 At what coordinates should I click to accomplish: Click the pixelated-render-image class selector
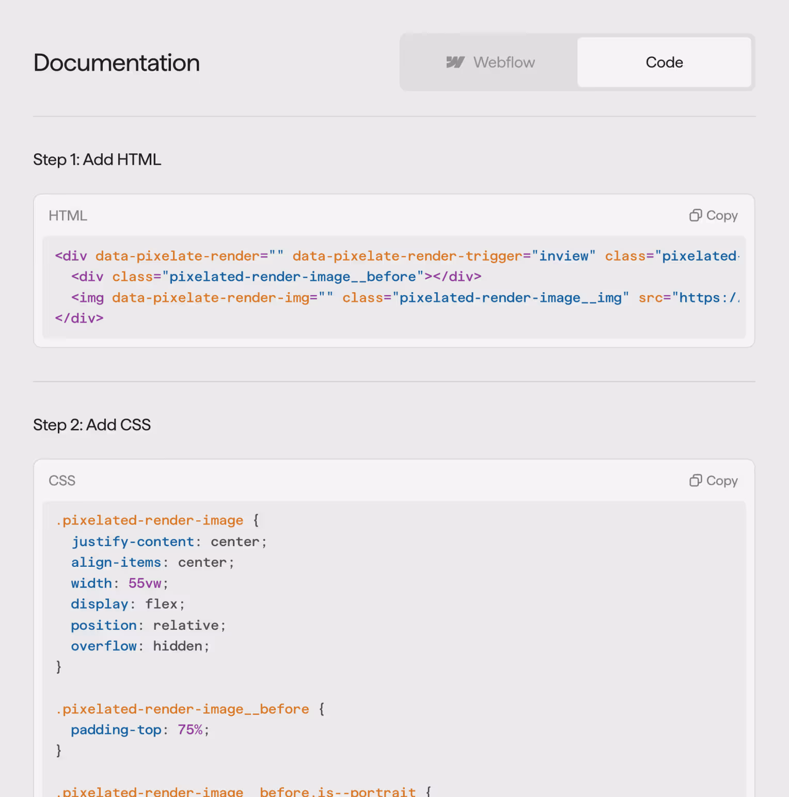[x=149, y=520]
